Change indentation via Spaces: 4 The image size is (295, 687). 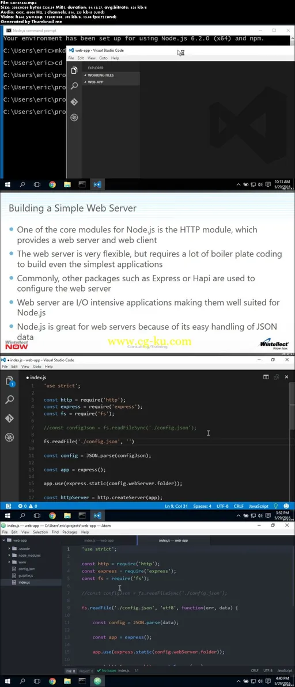click(x=202, y=506)
